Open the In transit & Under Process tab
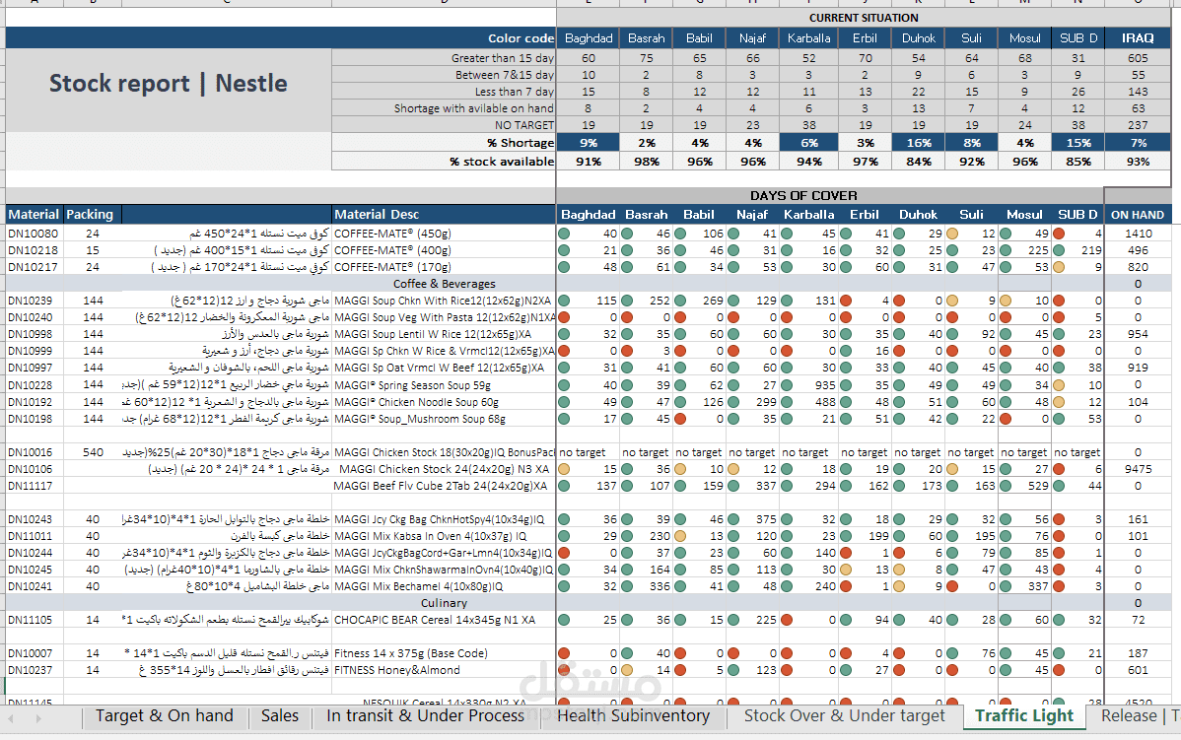Viewport: 1181px width, 740px height. 426,716
